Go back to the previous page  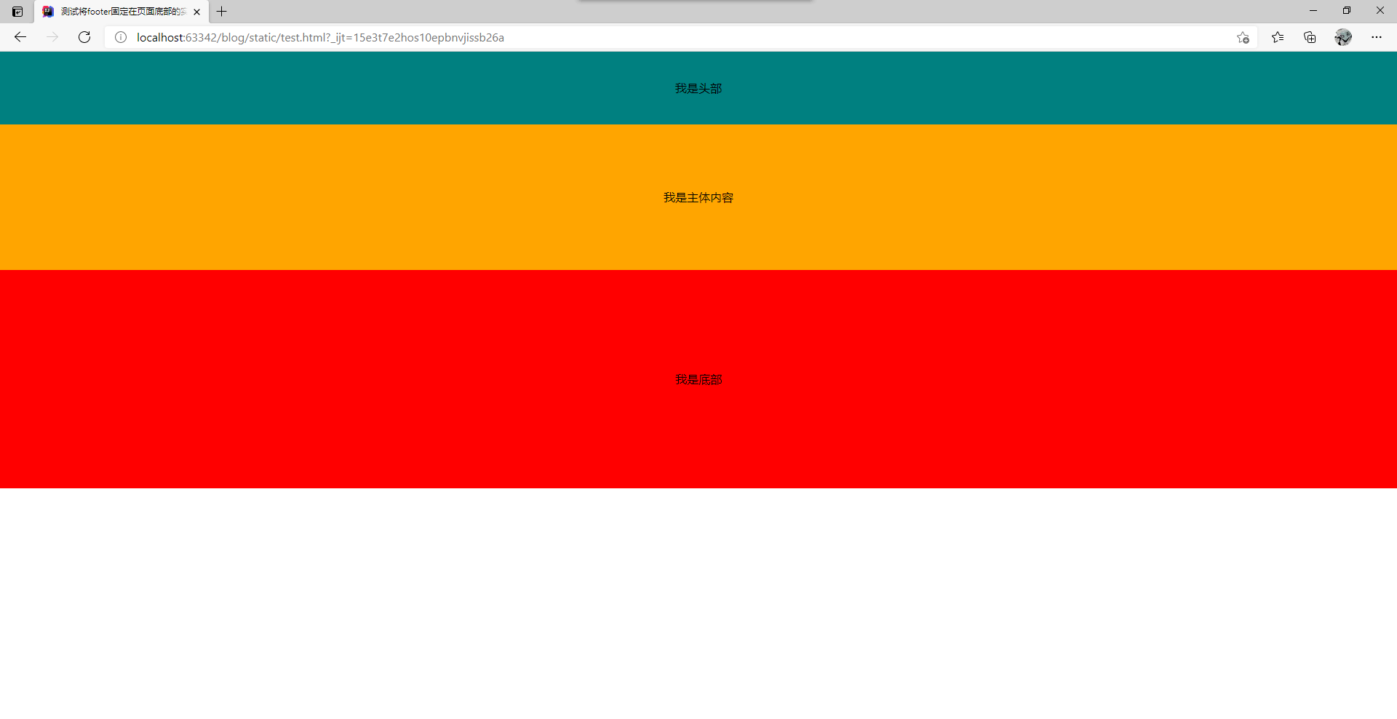[x=20, y=37]
